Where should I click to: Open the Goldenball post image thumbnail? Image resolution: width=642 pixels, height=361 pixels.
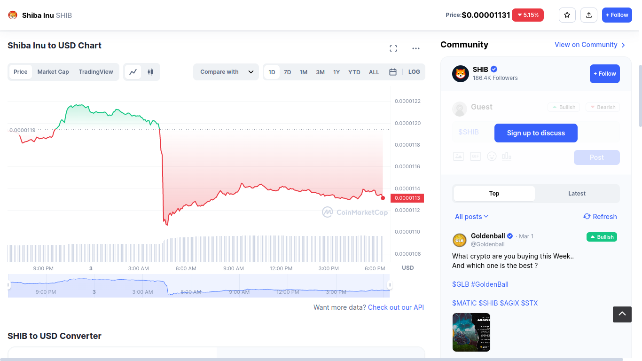[x=471, y=332]
